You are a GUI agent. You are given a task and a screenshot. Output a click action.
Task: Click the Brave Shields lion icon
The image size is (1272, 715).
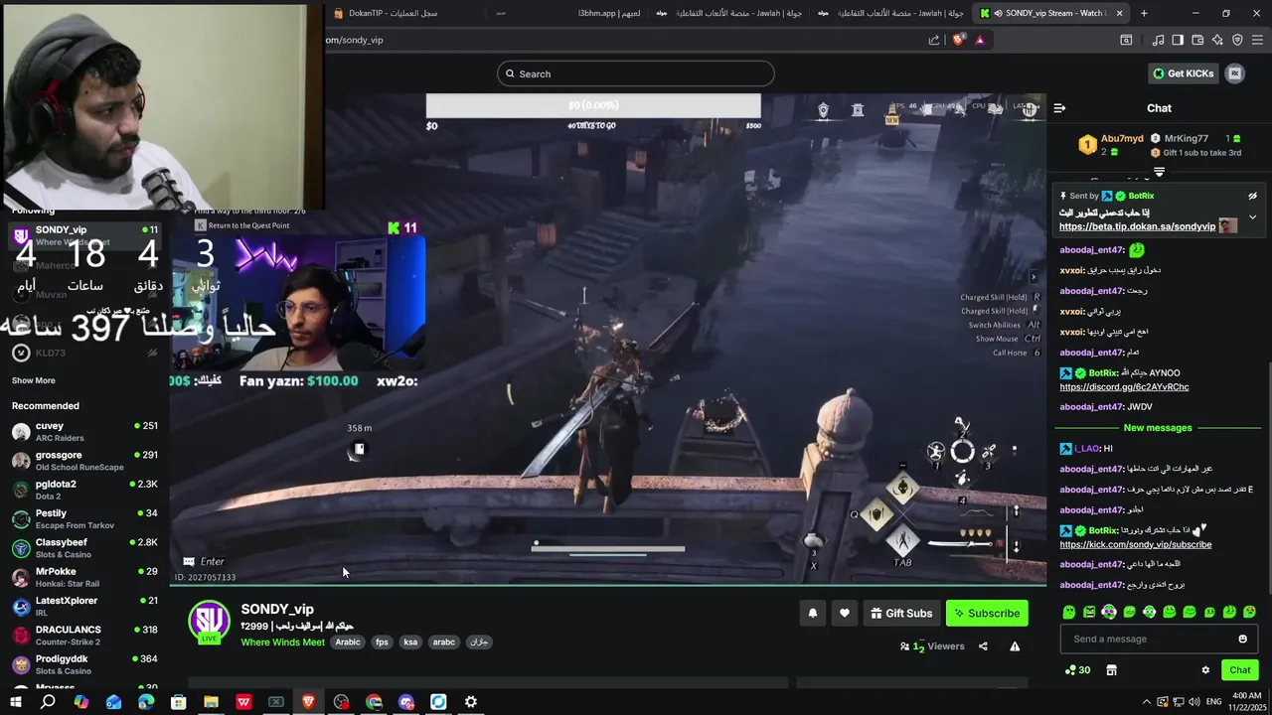click(958, 40)
